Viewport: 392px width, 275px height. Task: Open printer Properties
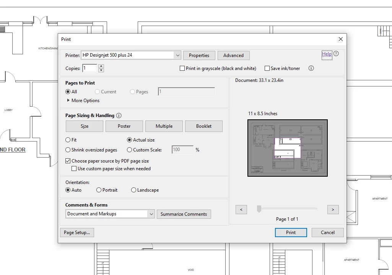pos(199,55)
